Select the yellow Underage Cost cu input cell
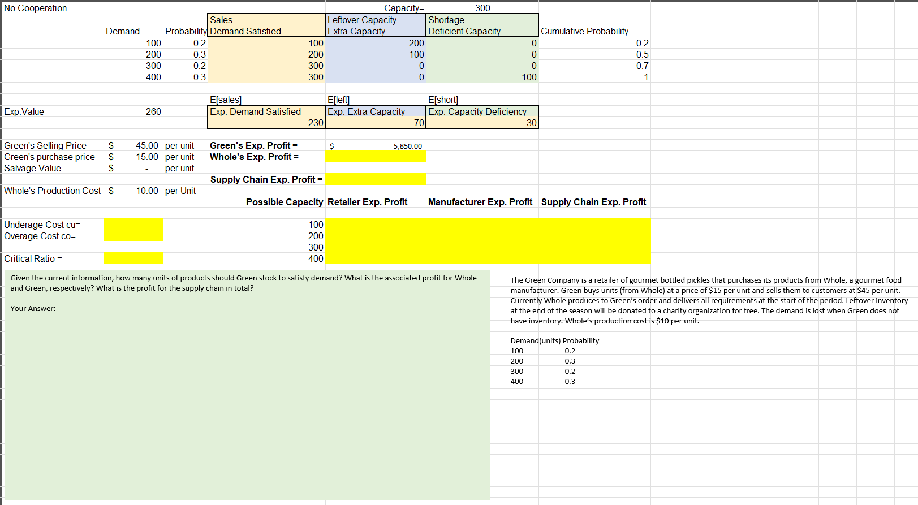The height and width of the screenshot is (505, 918). 133,225
